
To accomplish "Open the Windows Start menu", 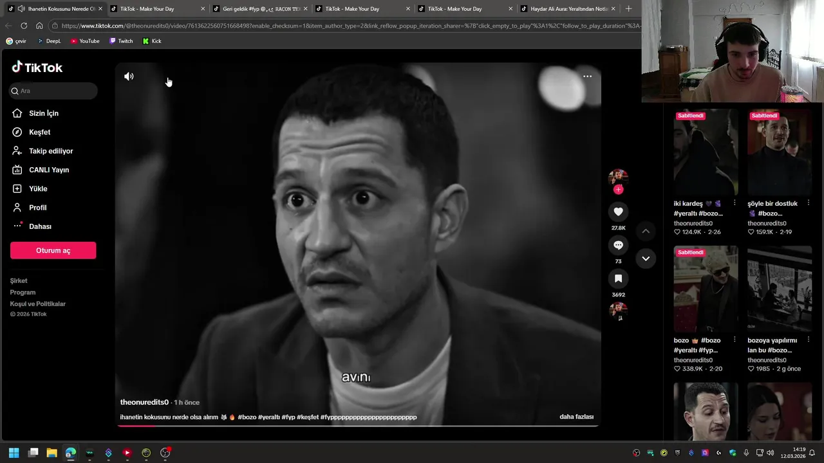I will click(14, 453).
